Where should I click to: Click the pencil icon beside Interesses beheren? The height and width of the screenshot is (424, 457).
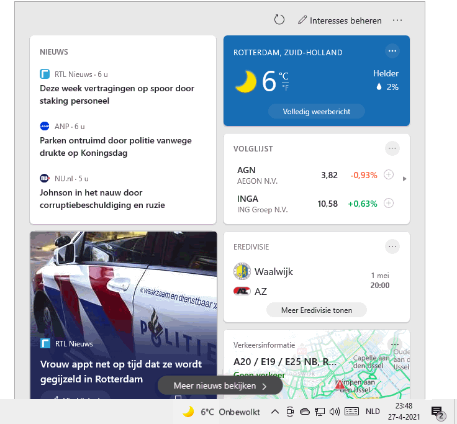[302, 20]
